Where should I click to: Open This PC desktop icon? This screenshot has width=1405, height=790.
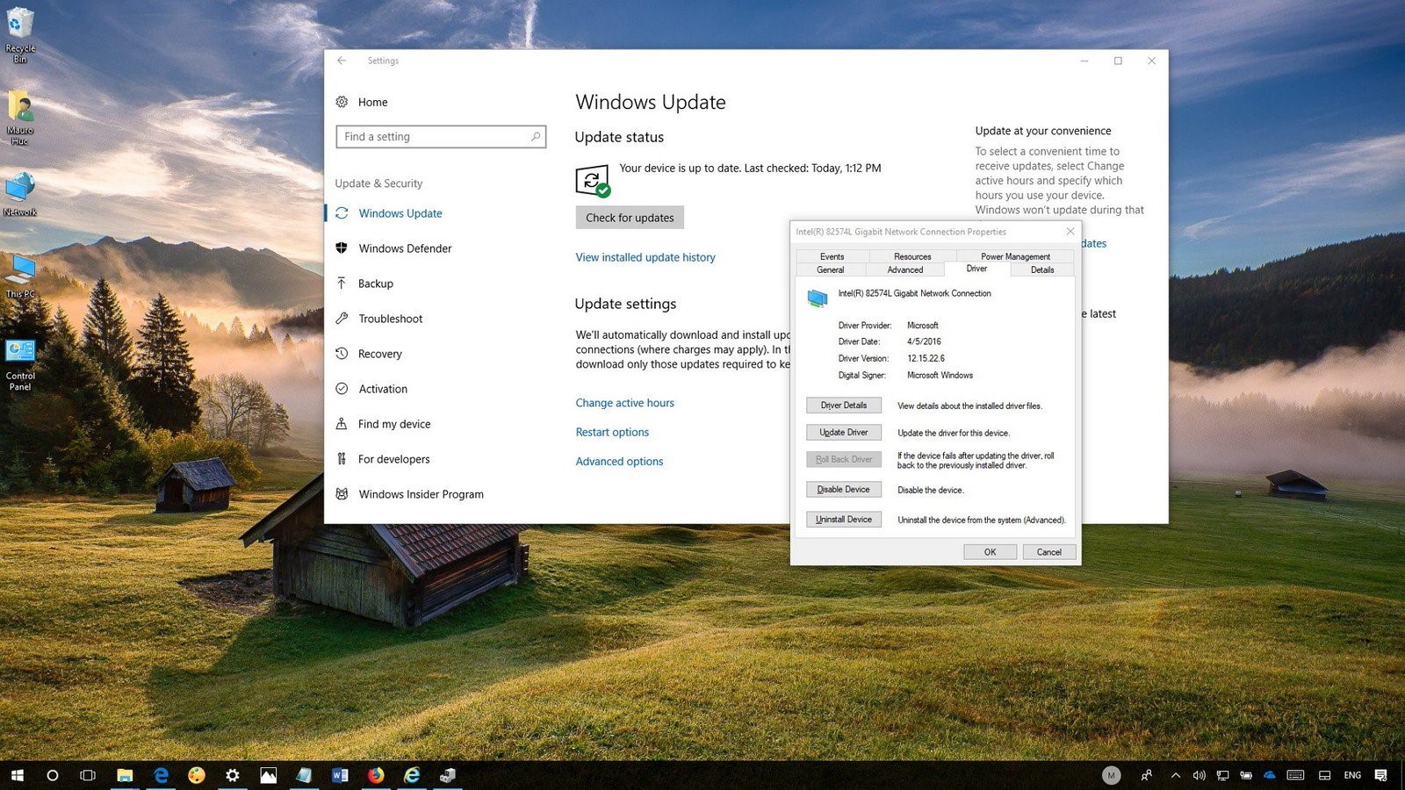19,276
